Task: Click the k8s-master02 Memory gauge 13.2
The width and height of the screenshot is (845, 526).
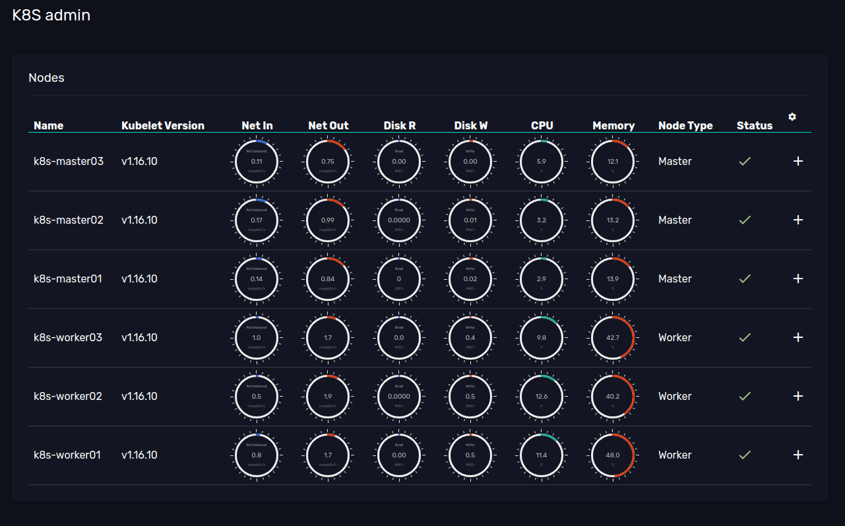Action: [613, 220]
